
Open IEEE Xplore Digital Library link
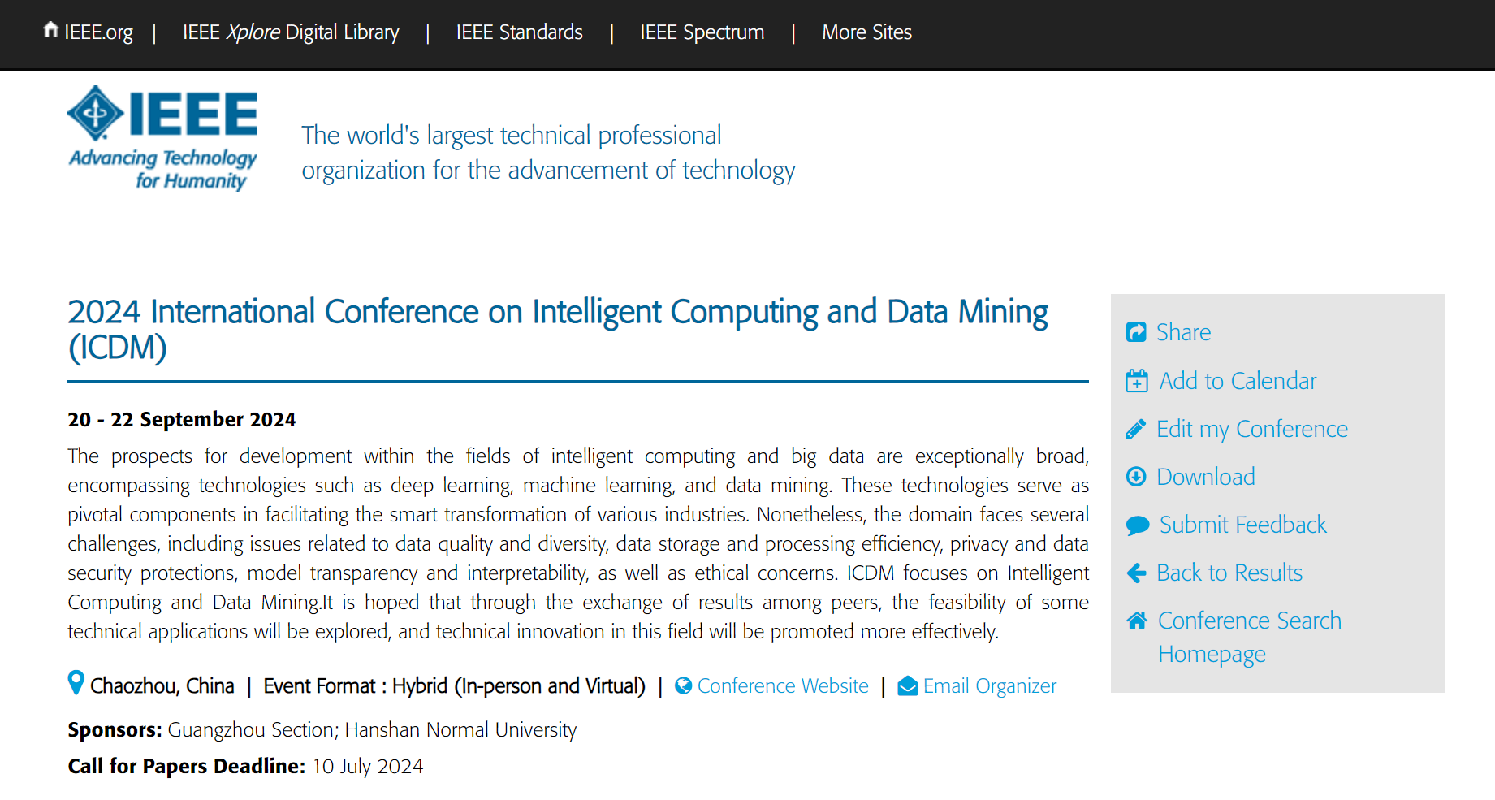(x=291, y=32)
